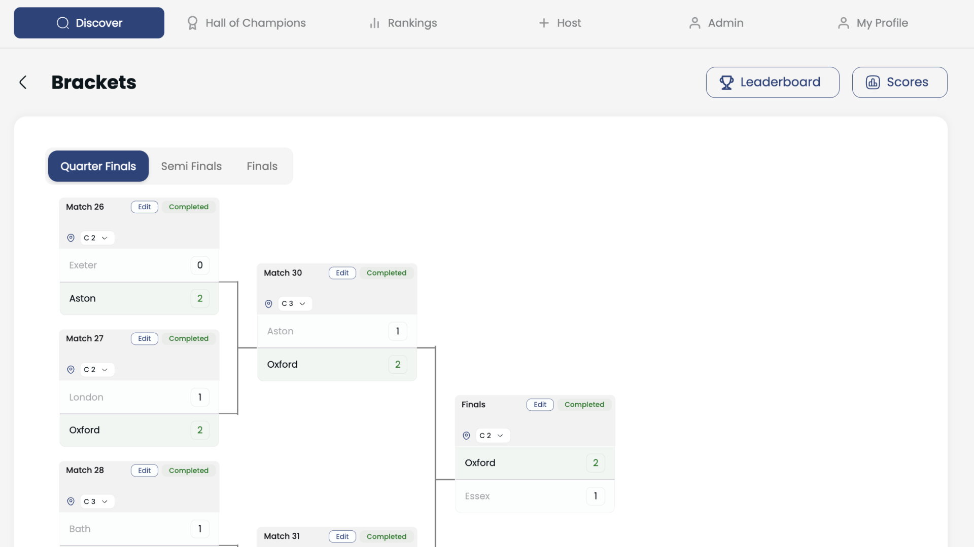Click the location pin in Match 26
The image size is (974, 547).
tap(71, 238)
